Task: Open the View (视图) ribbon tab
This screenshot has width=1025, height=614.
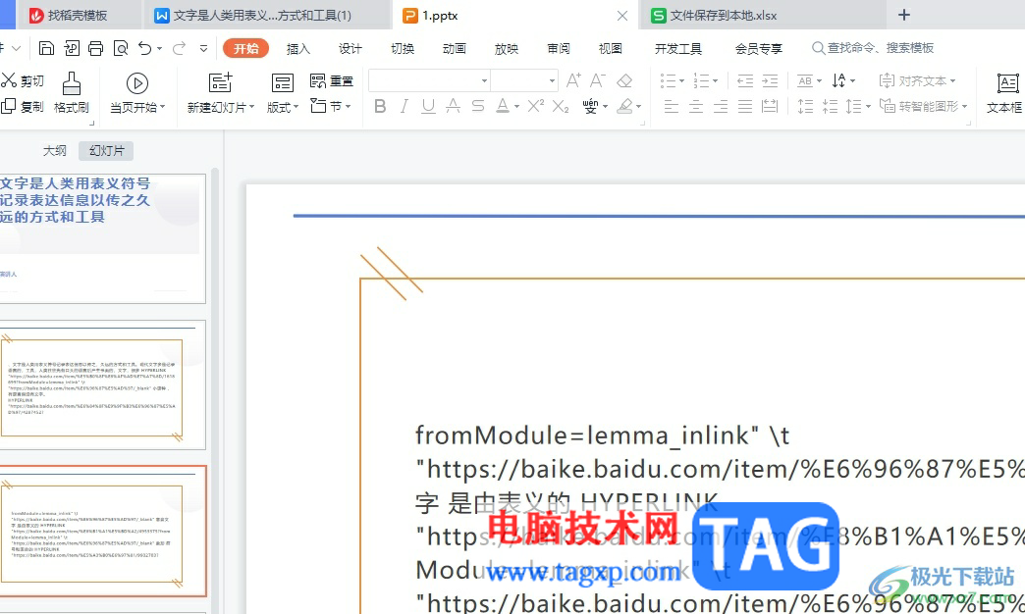Action: point(610,48)
